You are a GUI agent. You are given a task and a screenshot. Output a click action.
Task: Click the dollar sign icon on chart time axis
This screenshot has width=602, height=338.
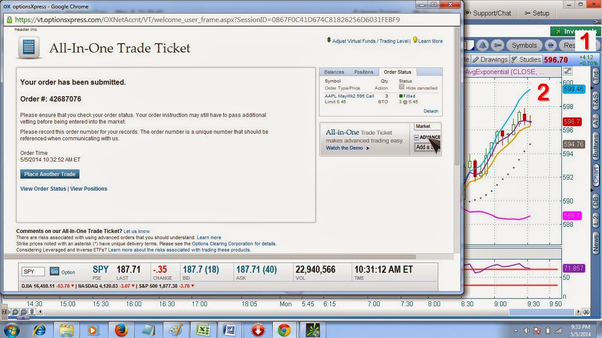(32, 312)
